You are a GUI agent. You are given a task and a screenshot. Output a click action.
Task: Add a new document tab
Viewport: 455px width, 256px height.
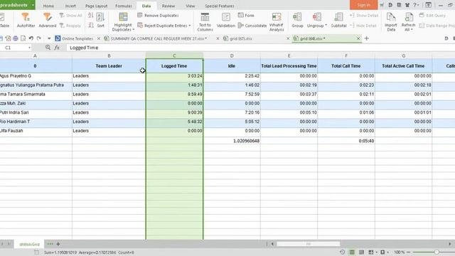(x=367, y=38)
